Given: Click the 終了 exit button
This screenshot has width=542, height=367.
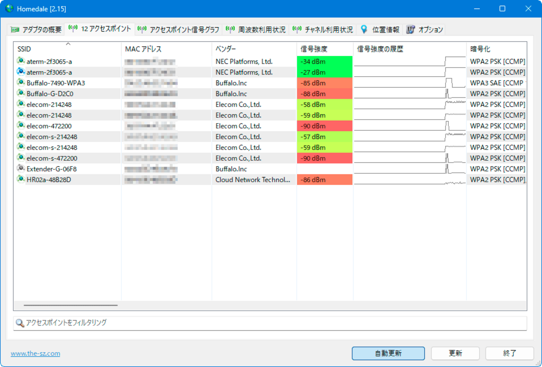Looking at the screenshot, I should (509, 353).
